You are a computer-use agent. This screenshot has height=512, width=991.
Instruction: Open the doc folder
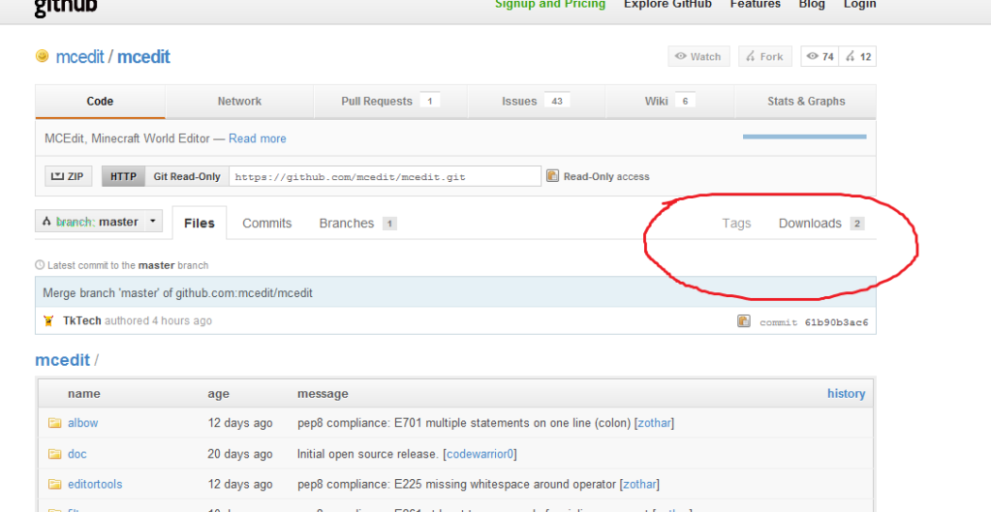click(77, 453)
